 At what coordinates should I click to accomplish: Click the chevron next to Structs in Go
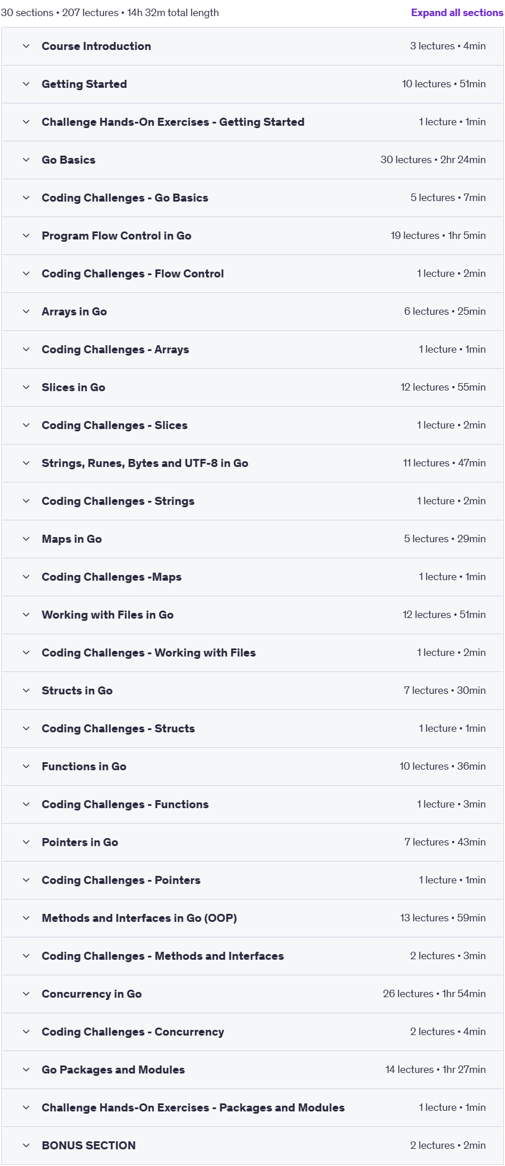coord(26,690)
